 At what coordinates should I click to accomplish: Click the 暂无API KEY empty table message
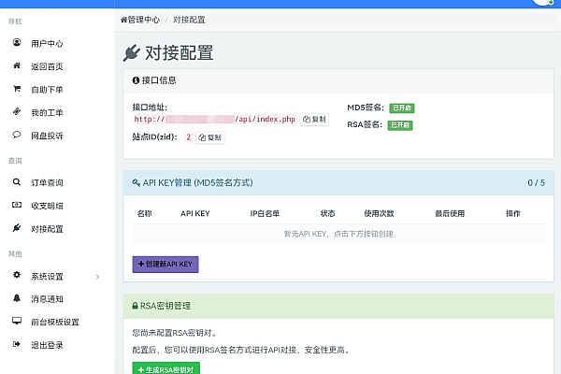(x=338, y=234)
